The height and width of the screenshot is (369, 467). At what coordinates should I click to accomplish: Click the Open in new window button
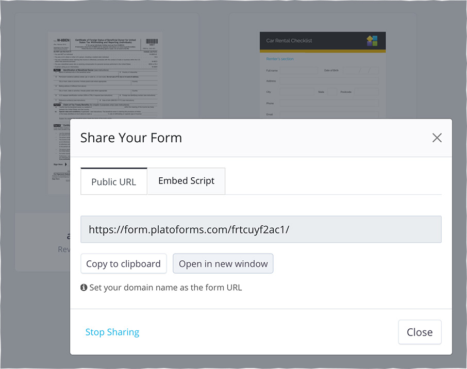[223, 263]
